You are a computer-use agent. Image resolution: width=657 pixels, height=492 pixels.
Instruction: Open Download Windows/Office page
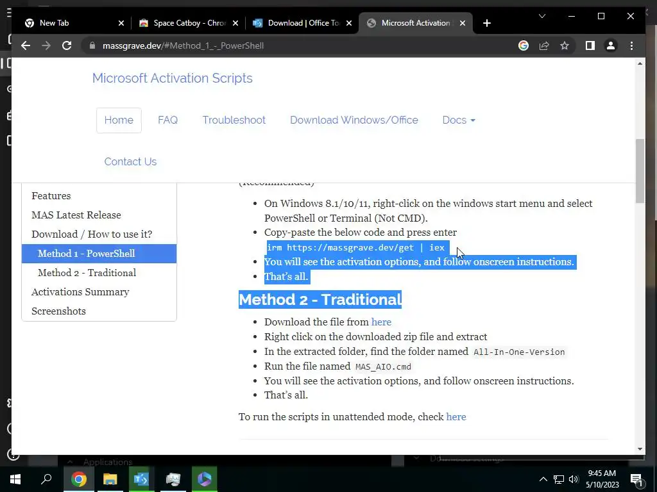(x=354, y=120)
